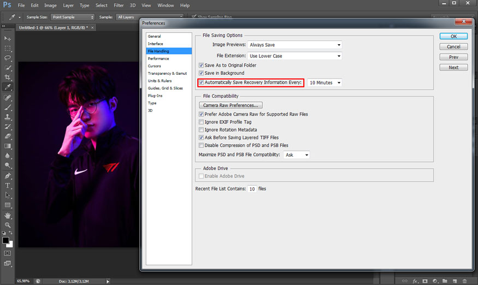Select the History Brush tool
This screenshot has width=478, height=285.
tap(8, 127)
